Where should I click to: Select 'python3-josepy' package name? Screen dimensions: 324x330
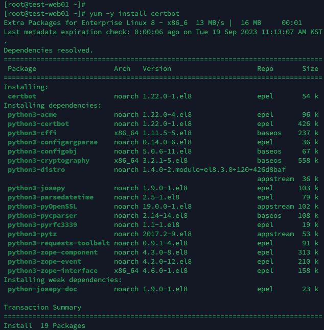pyautogui.click(x=36, y=188)
